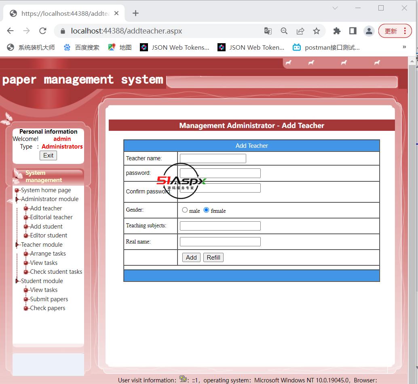Open the Extensions puzzle icon
Viewport: 418px width, 384px height.
tap(337, 31)
